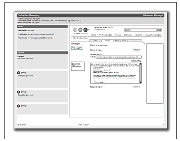Click the messages count link under welcome text
Image resolution: width=180 pixels, height=141 pixels.
pos(97,29)
